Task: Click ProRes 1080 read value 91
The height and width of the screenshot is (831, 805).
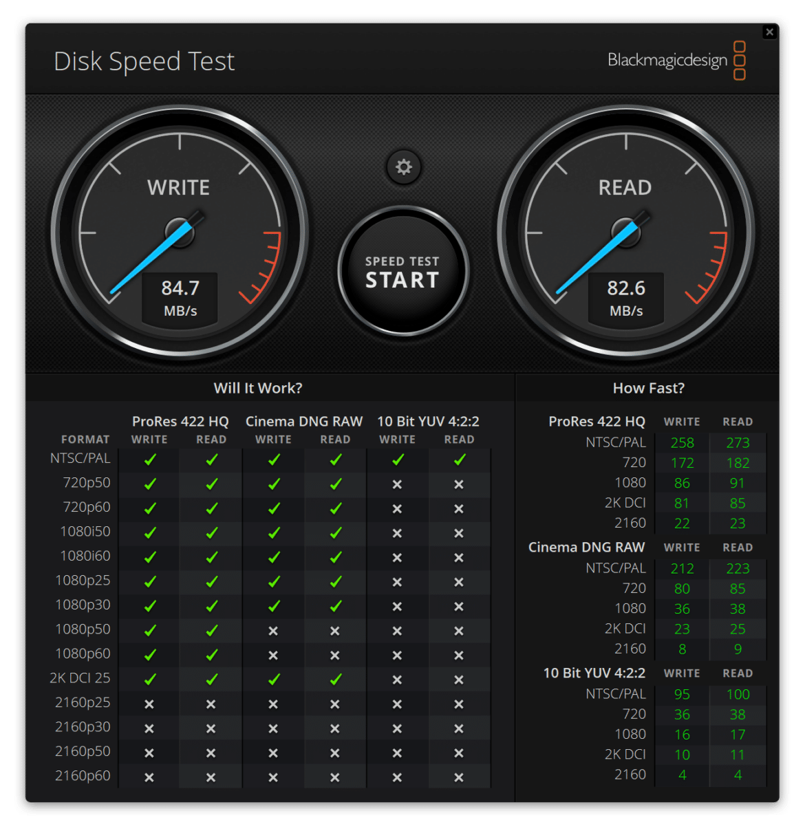Action: click(x=738, y=483)
